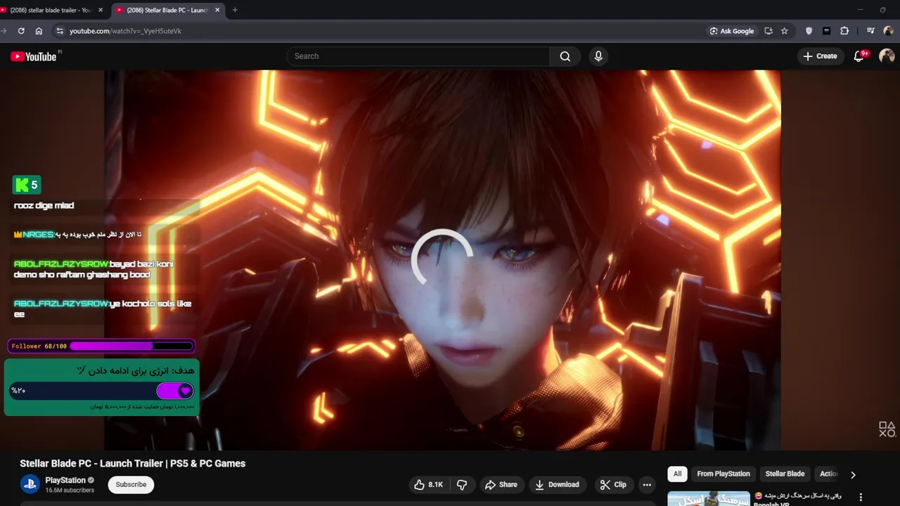This screenshot has width=900, height=506.
Task: Click the chat message 'rooz dige miad'
Action: [x=44, y=205]
